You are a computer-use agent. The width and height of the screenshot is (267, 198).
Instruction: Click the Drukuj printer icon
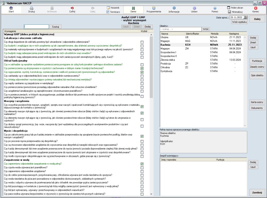click(x=31, y=8)
